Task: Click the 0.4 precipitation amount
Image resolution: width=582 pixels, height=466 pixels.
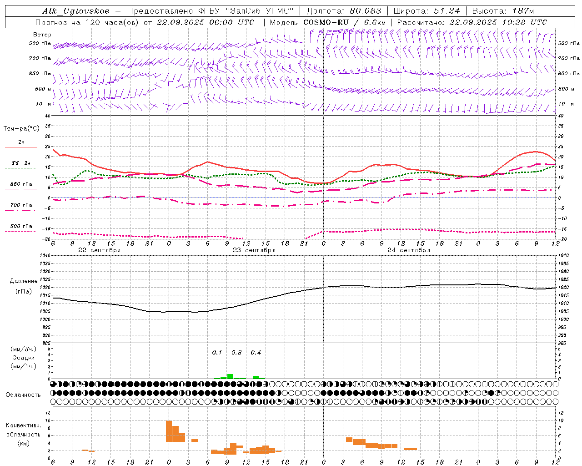Action: coord(256,352)
